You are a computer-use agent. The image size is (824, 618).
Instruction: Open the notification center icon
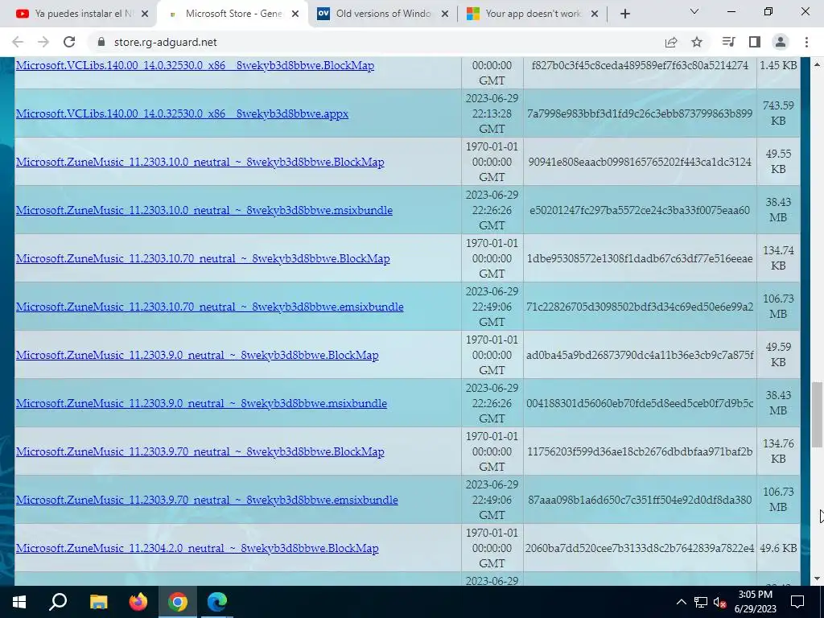pos(797,602)
